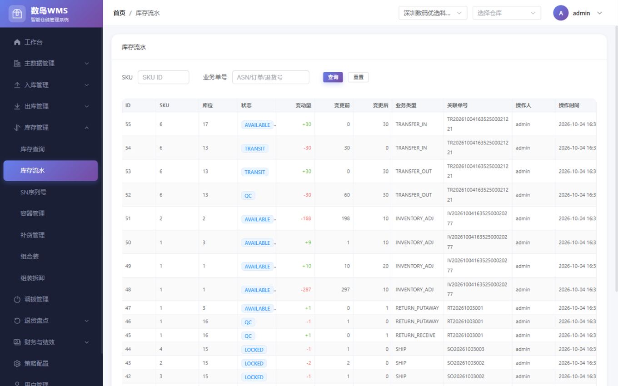Click the download icon beside 出库管理
The width and height of the screenshot is (618, 386).
[17, 106]
